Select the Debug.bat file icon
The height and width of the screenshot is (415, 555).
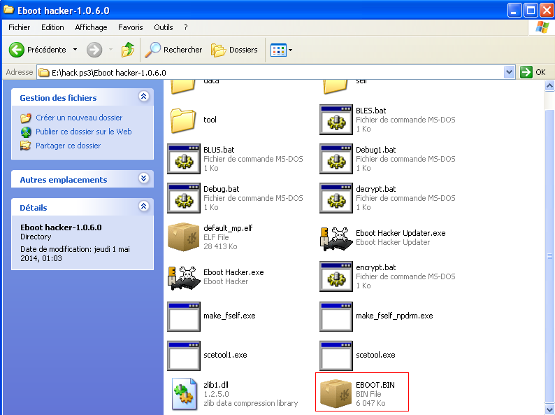pyautogui.click(x=184, y=198)
